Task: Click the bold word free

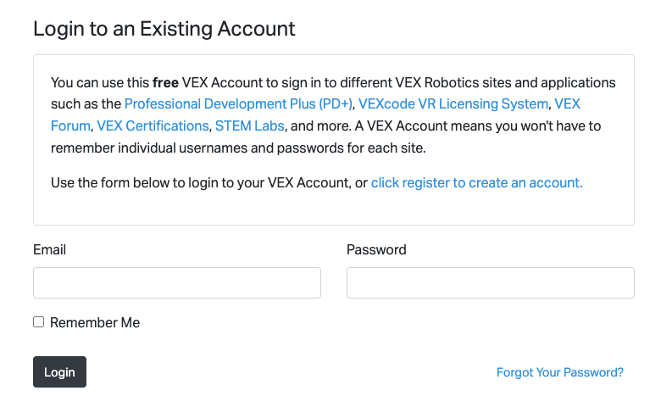Action: pyautogui.click(x=165, y=83)
